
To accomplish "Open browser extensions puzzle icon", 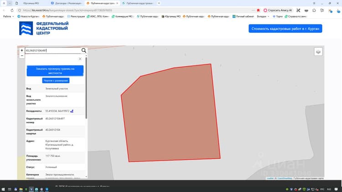I will pos(314,10).
